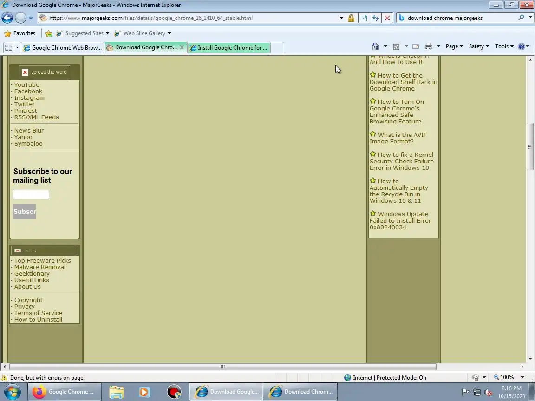The width and height of the screenshot is (535, 401).
Task: Go forward with the Forward arrow button
Action: click(x=20, y=18)
